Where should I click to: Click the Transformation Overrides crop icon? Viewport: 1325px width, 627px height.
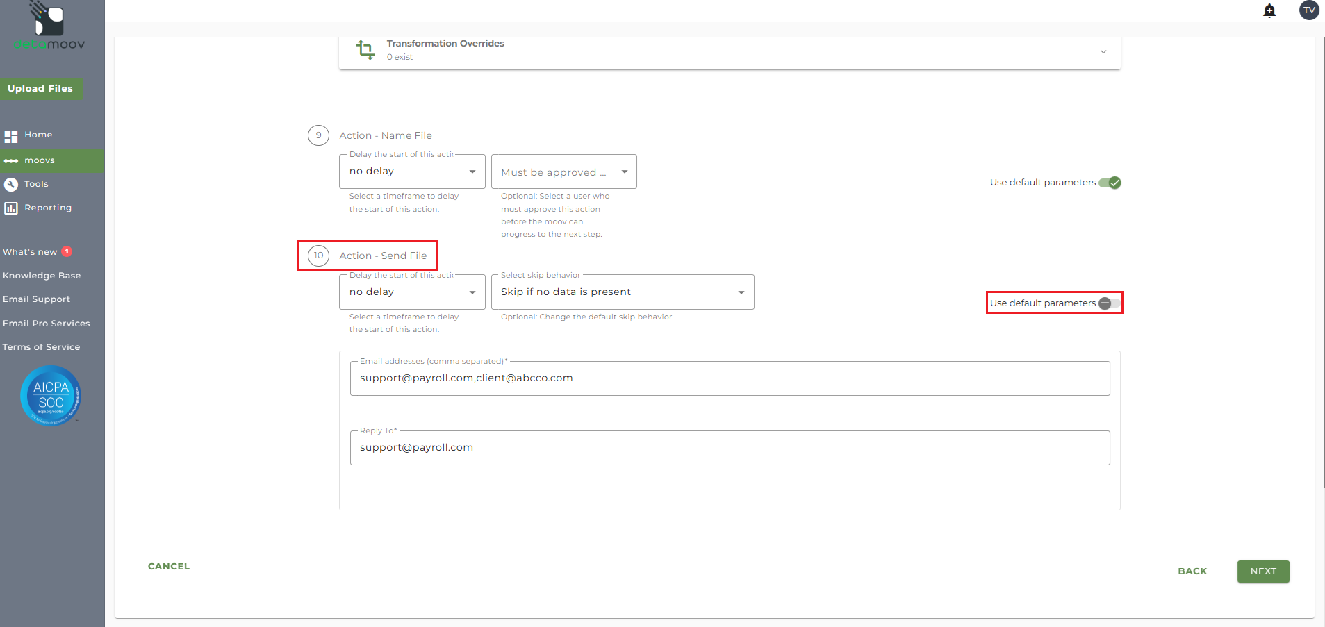pyautogui.click(x=365, y=50)
